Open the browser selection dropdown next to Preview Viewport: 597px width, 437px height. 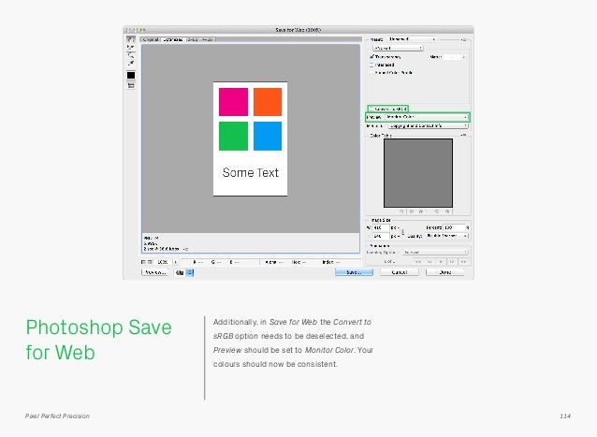point(184,272)
